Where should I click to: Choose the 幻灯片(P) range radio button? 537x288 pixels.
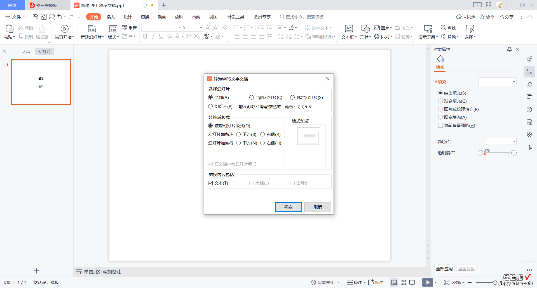210,106
